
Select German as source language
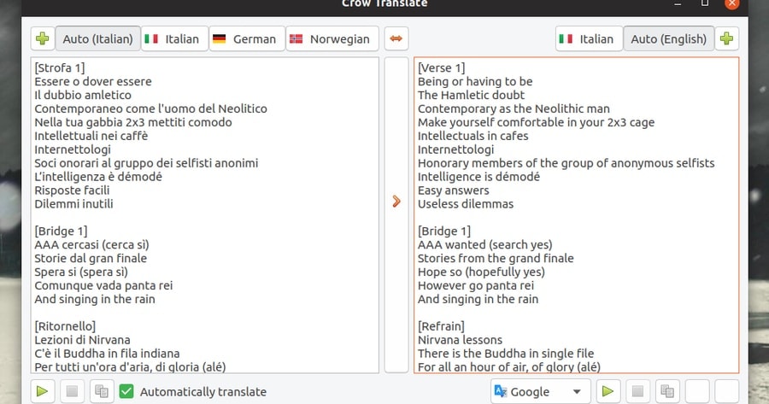pyautogui.click(x=247, y=38)
